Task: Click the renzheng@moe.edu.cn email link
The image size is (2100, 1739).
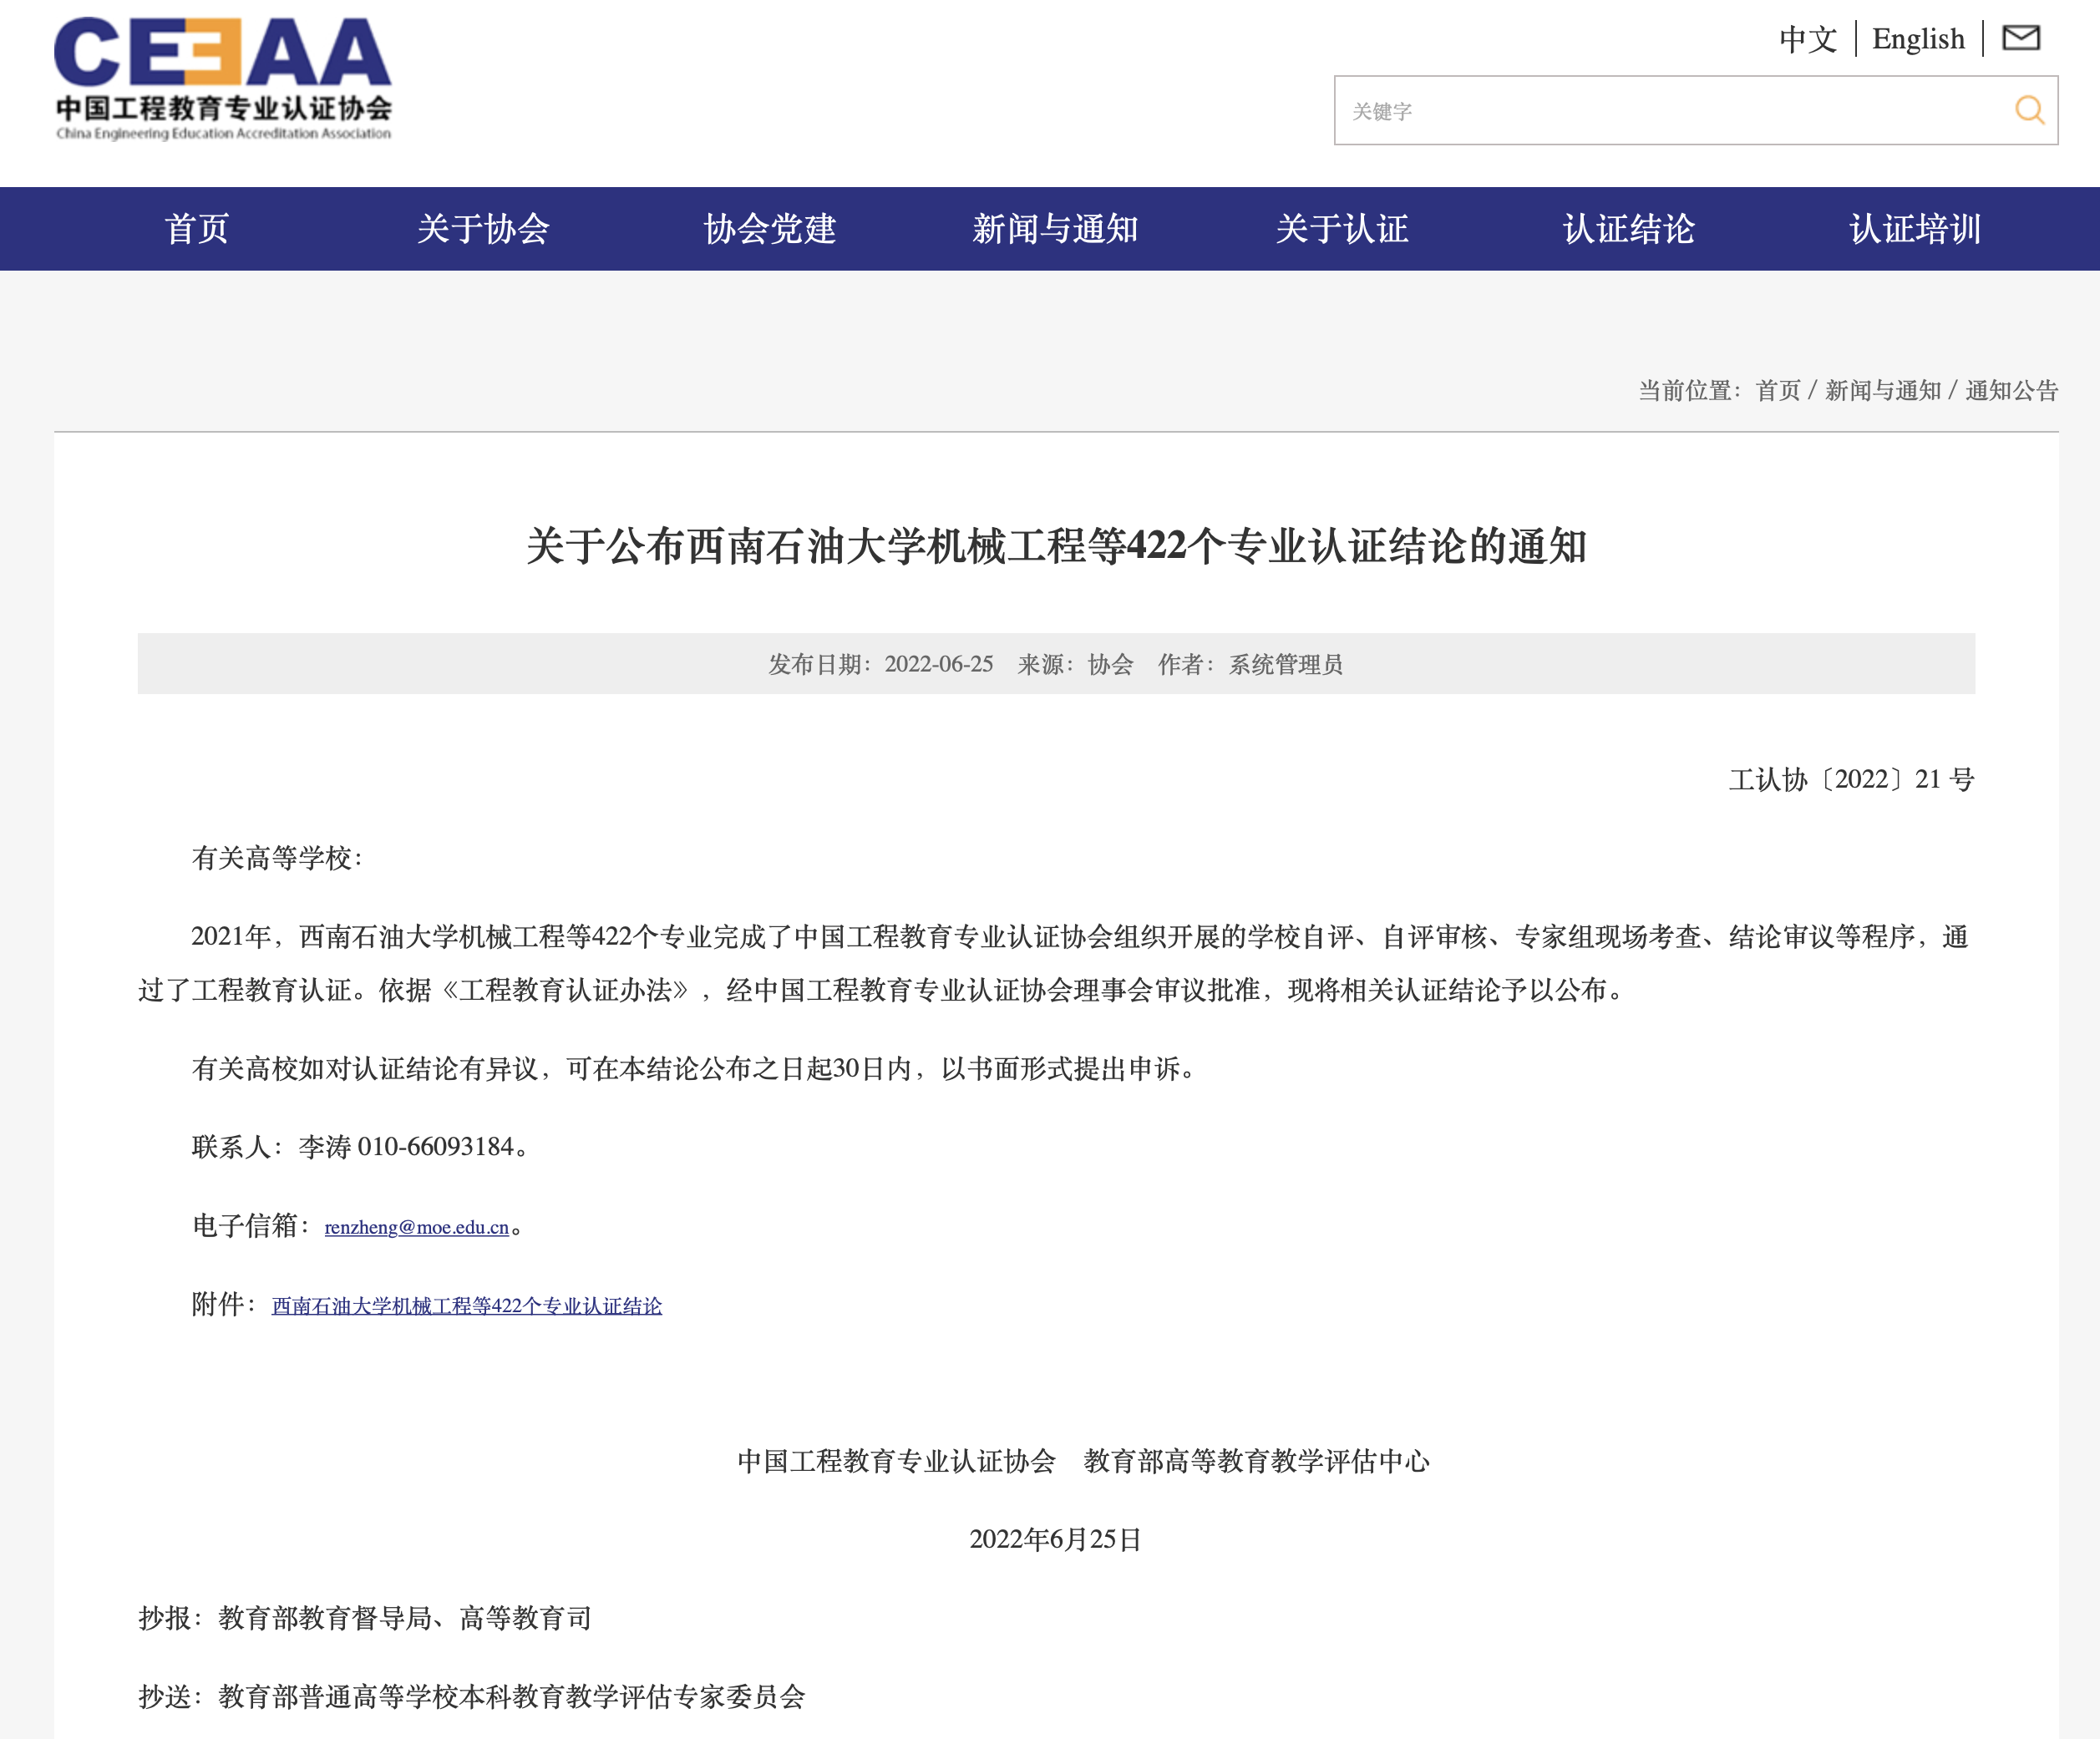Action: pyautogui.click(x=417, y=1227)
